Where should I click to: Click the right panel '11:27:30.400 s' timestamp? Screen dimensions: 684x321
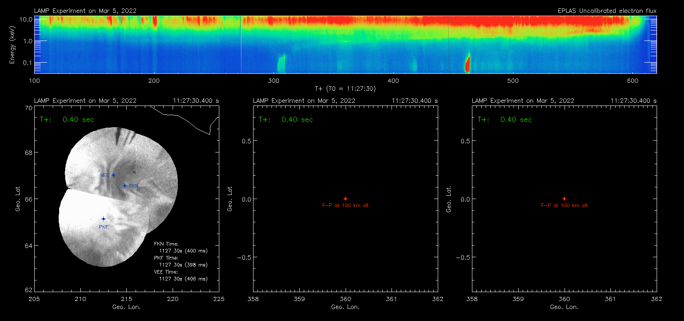[x=634, y=101]
